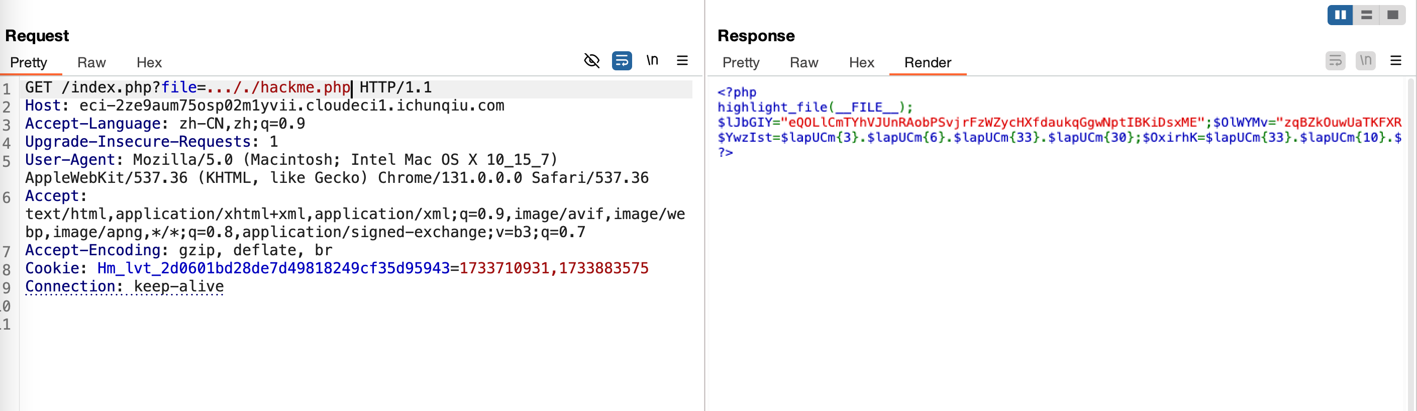Switch to Request Pretty tab

click(x=29, y=63)
